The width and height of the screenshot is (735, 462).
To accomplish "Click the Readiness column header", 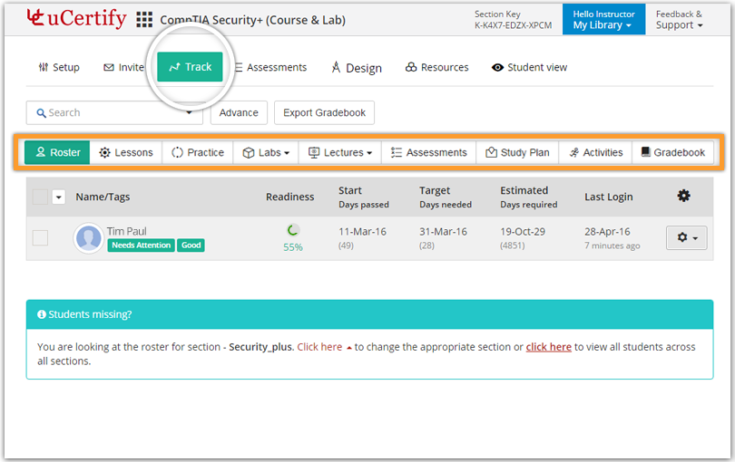I will 289,197.
